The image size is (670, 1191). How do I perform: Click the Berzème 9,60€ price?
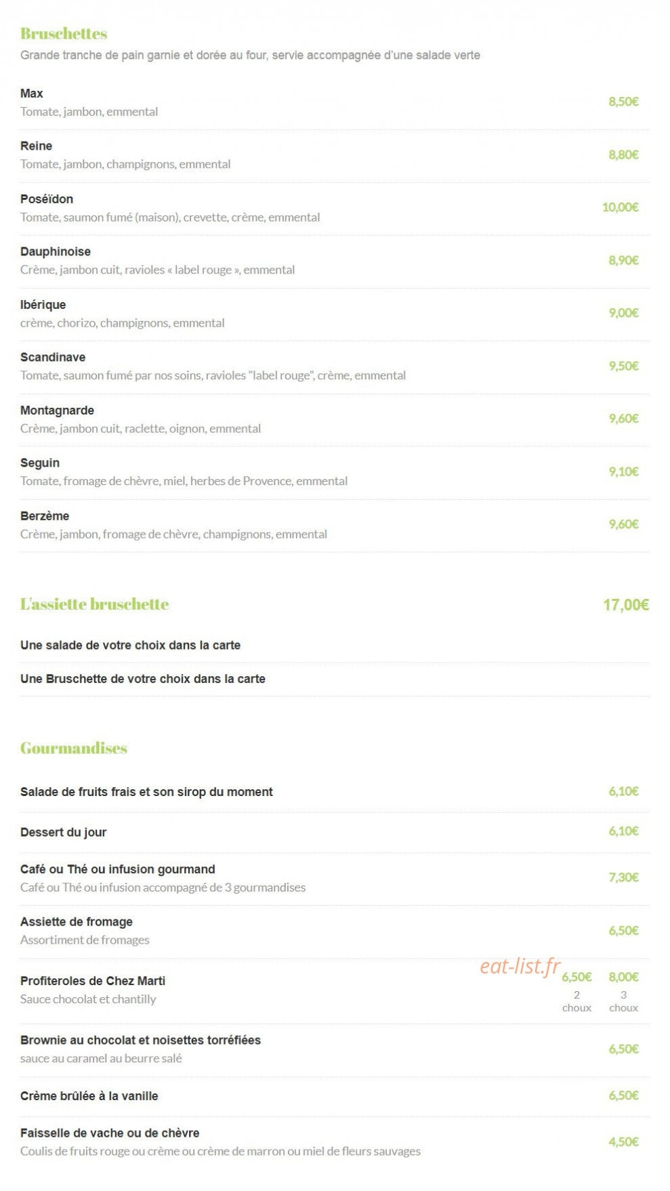point(623,524)
